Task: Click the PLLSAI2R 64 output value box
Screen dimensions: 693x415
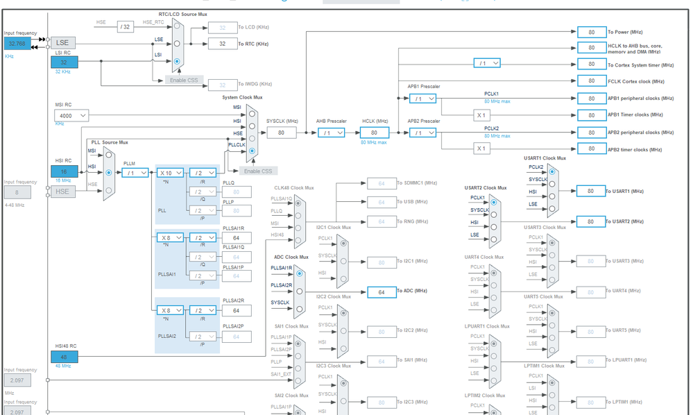Action: coord(237,310)
